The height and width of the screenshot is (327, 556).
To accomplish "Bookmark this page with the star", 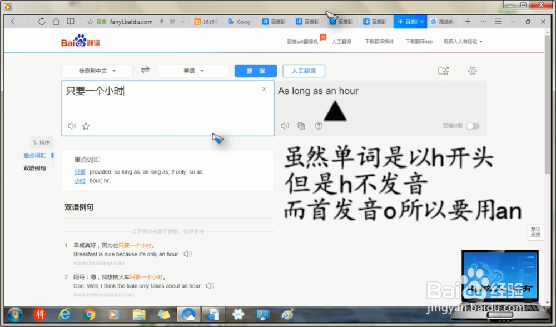I will (90, 22).
